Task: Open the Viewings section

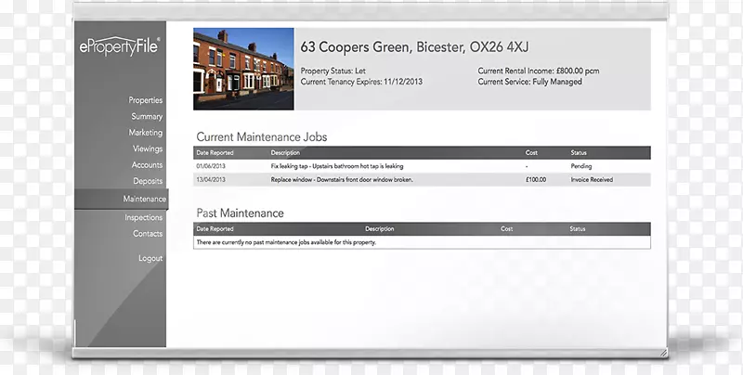Action: (x=147, y=149)
